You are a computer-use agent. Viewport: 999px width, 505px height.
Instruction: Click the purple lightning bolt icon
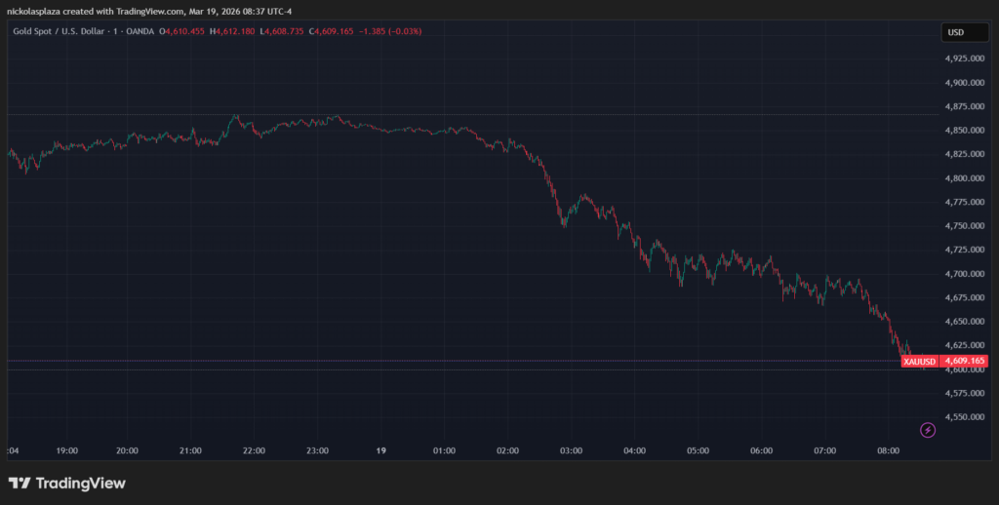927,430
